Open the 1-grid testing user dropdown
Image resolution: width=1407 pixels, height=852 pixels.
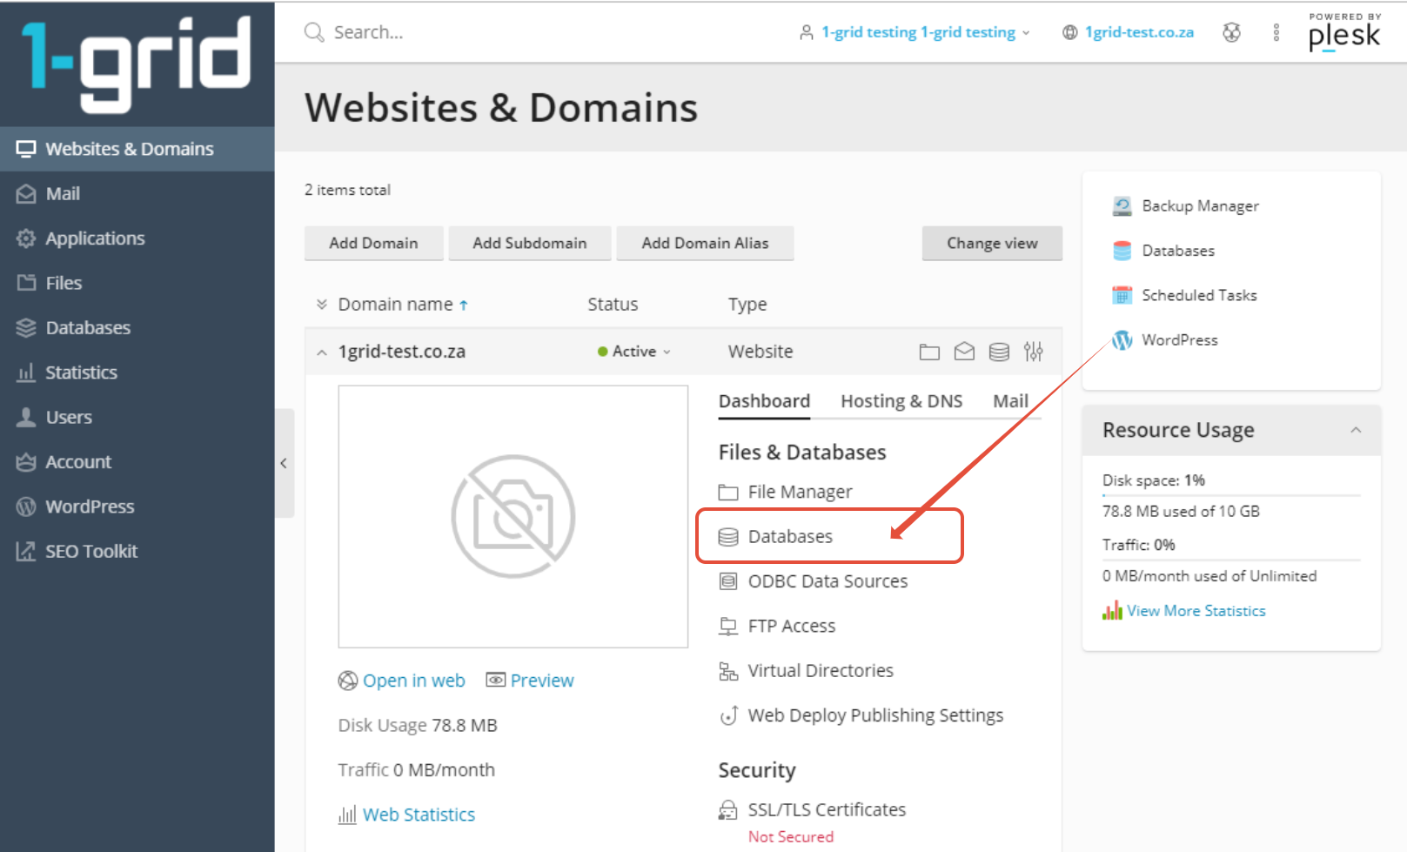pyautogui.click(x=915, y=32)
